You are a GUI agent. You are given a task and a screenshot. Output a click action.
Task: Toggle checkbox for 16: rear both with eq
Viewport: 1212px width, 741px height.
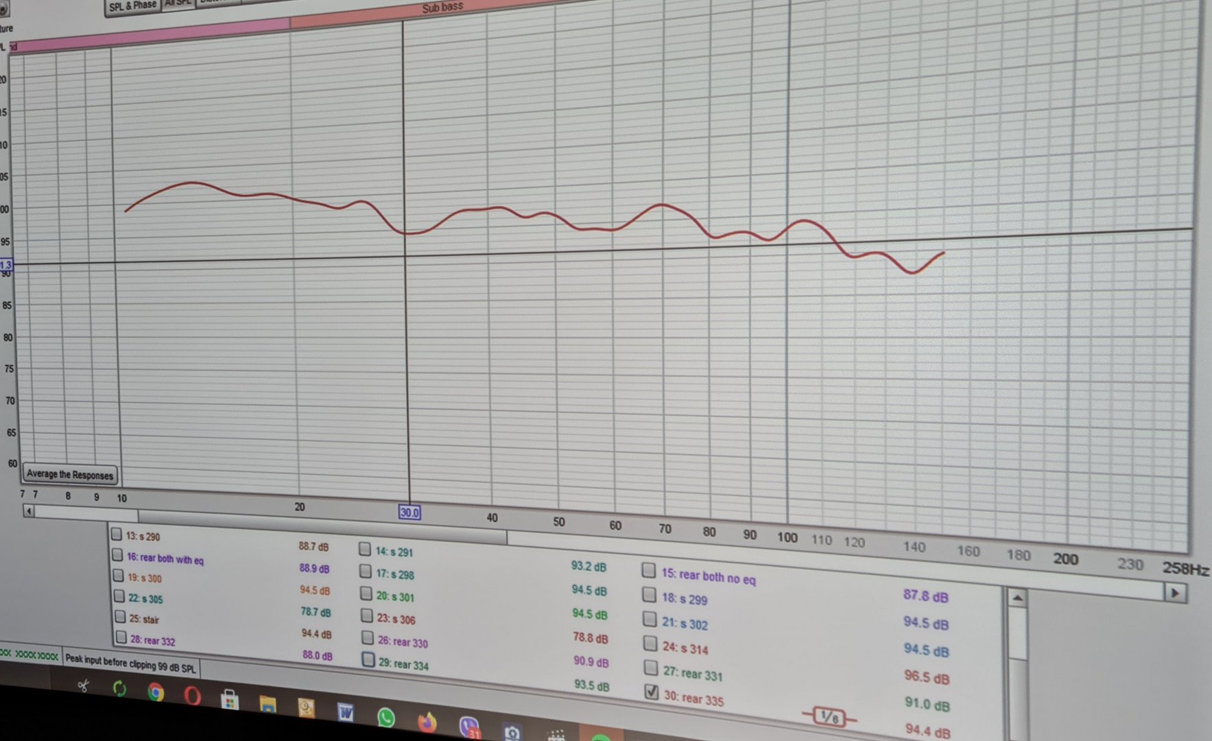[117, 554]
